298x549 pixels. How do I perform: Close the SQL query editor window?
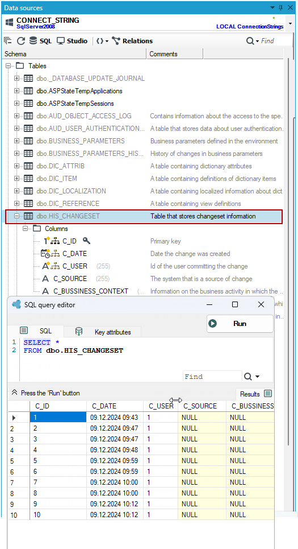tap(261, 304)
